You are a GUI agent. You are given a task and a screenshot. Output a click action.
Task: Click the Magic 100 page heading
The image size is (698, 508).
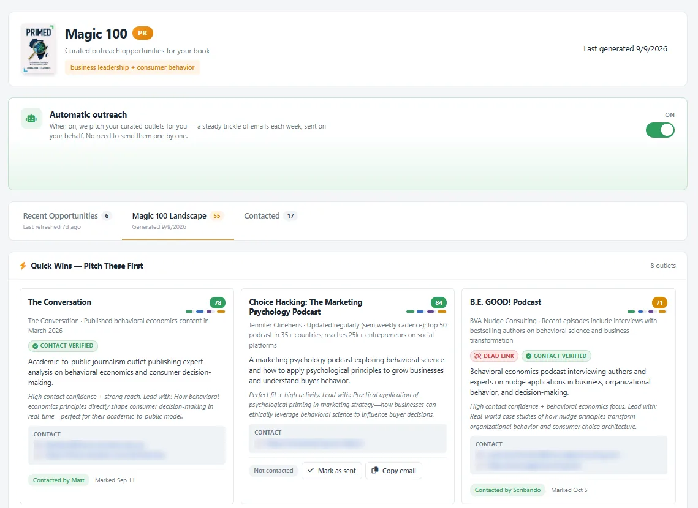[x=96, y=34]
